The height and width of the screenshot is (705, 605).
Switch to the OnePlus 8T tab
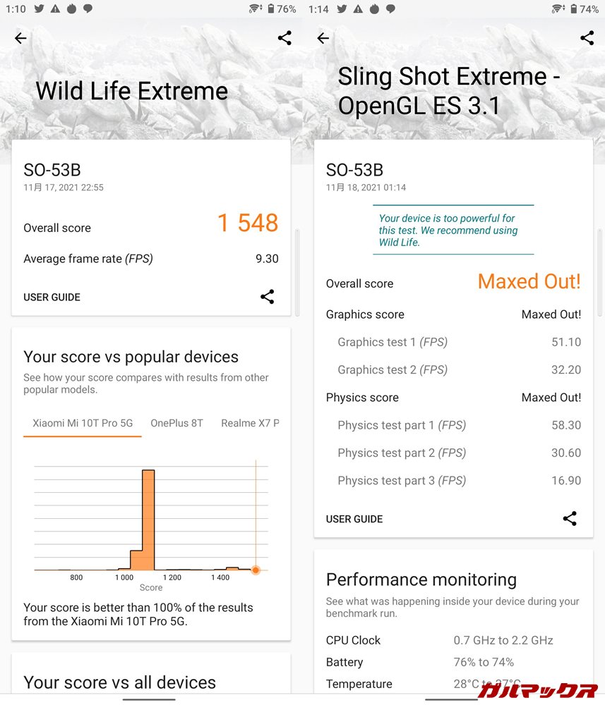click(x=176, y=423)
